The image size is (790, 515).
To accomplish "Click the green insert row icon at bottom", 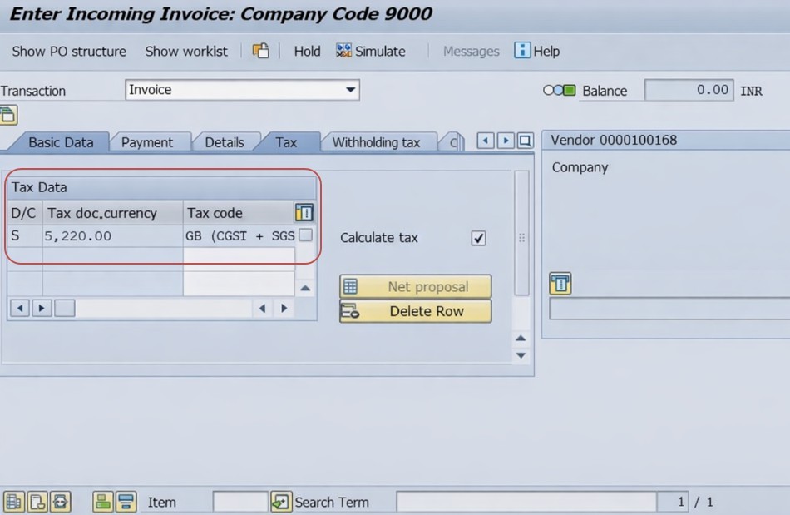I will [102, 502].
